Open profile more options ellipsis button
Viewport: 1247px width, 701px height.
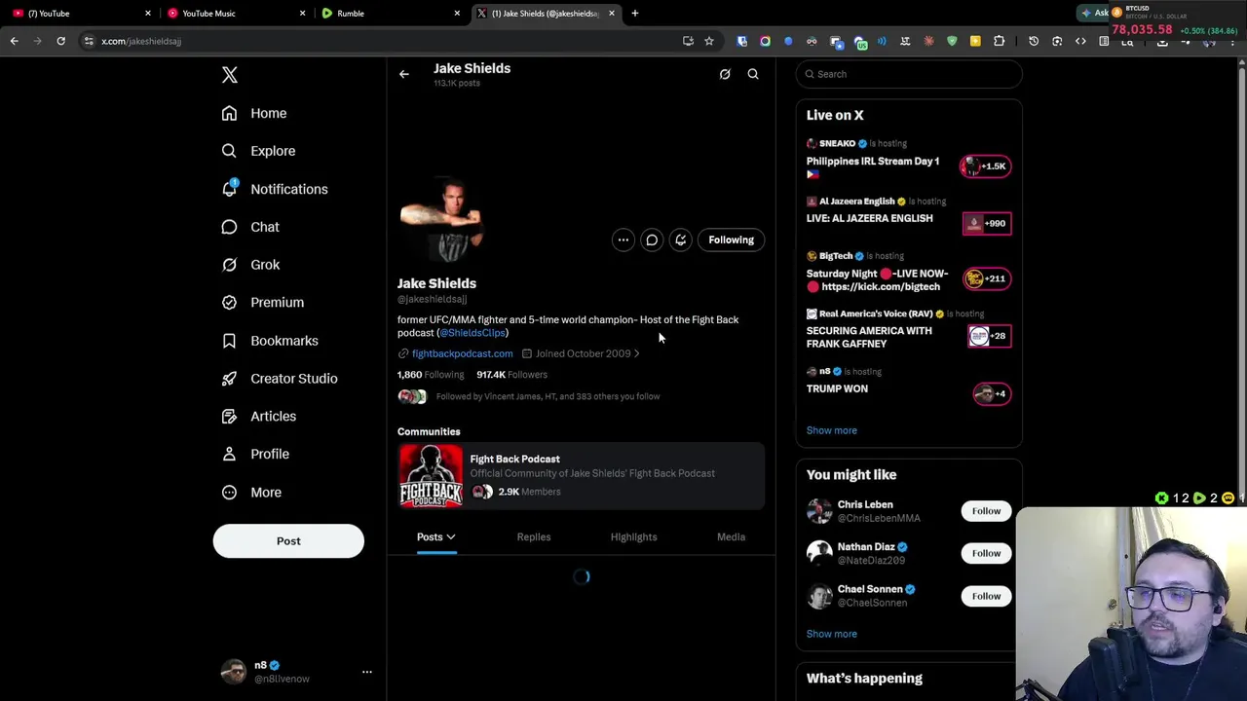click(x=623, y=240)
